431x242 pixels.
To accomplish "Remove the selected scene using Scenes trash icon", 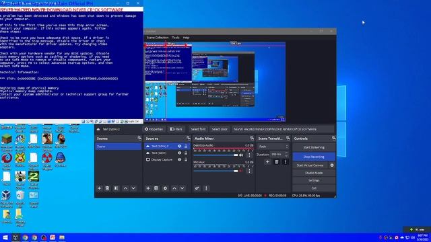I will click(x=107, y=188).
